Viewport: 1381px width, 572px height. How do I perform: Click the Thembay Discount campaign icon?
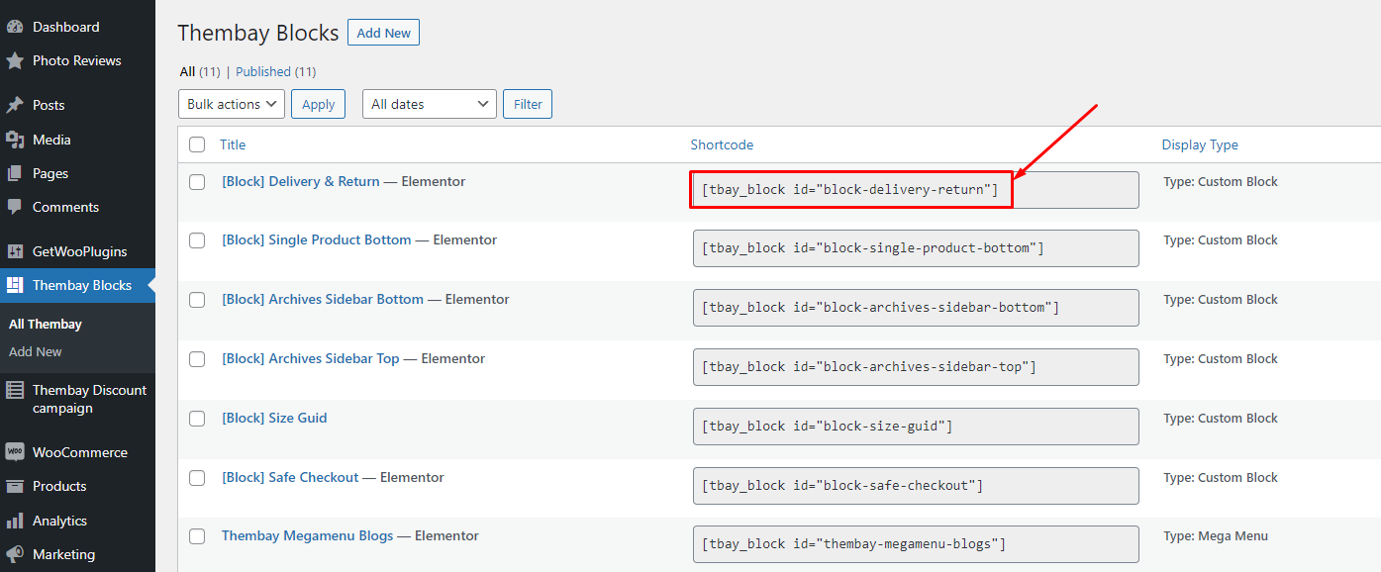pyautogui.click(x=15, y=390)
